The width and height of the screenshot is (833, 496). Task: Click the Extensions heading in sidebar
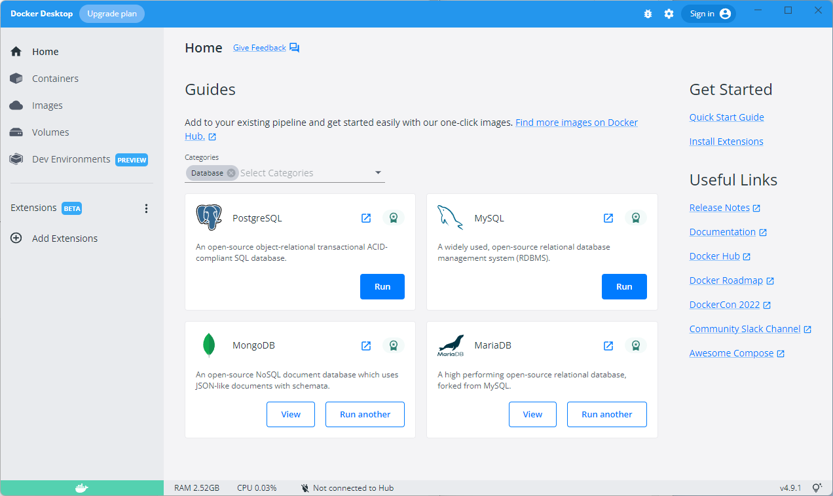[x=33, y=208]
